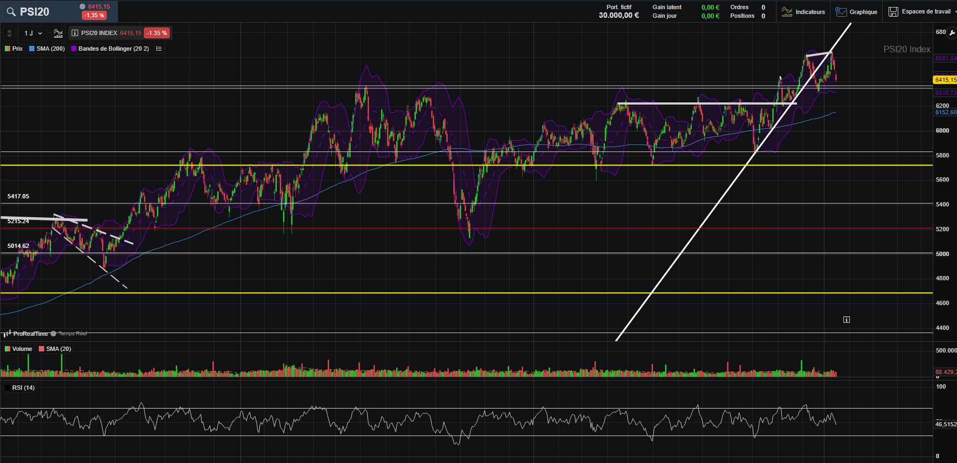
Task: Click the 5215.24 level label
Action: [18, 221]
